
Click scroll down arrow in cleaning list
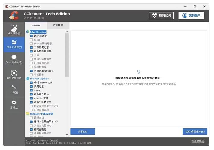(67, 135)
